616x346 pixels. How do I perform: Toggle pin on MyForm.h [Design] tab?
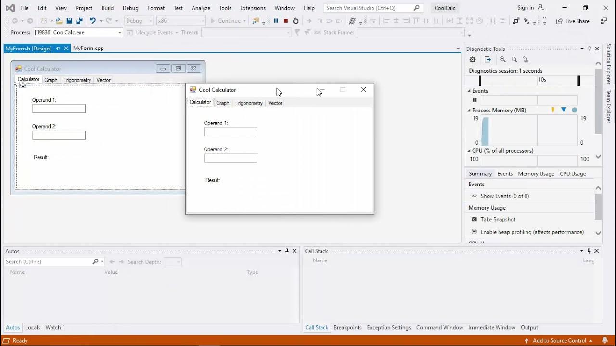click(x=58, y=48)
